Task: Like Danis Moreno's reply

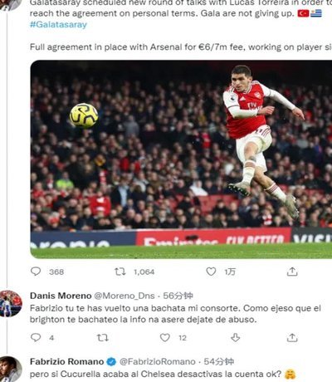Action: click(x=165, y=337)
